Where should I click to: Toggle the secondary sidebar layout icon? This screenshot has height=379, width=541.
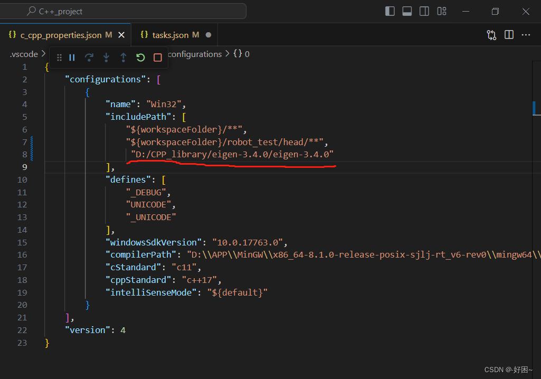(x=424, y=11)
